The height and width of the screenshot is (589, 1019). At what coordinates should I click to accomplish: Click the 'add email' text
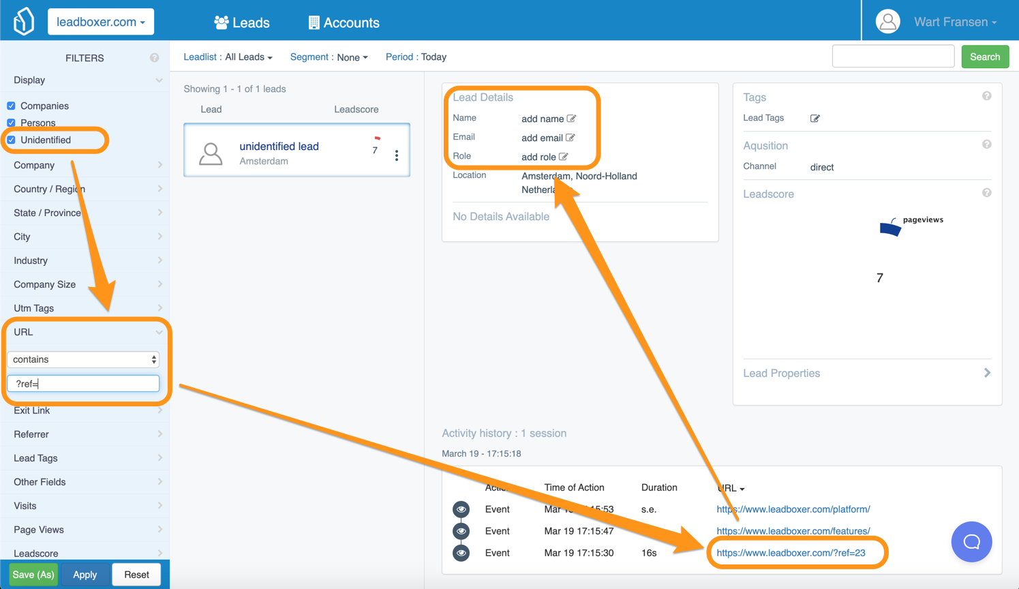click(542, 138)
